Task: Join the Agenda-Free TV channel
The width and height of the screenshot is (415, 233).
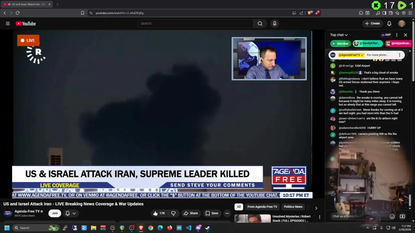Action: [55, 213]
